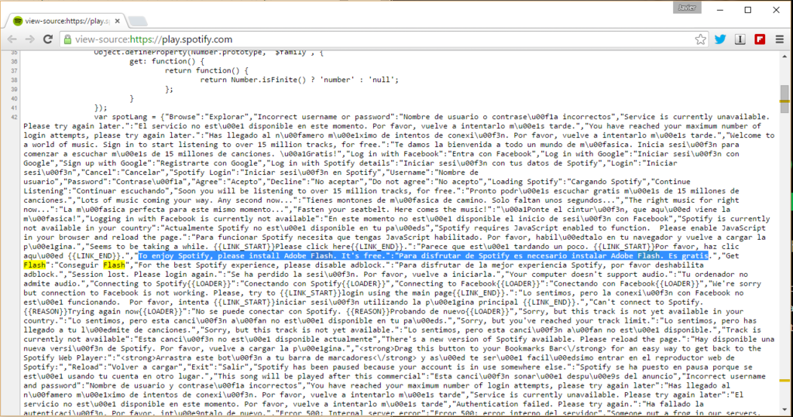Click the browser Back arrow
The image size is (793, 417).
12,39
